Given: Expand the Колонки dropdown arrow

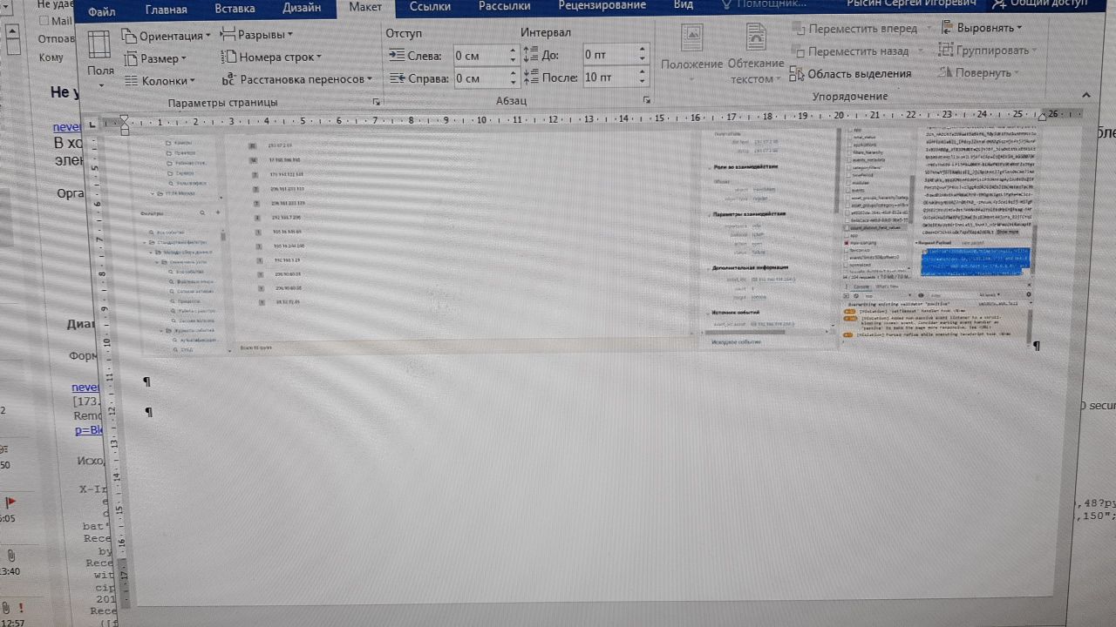Looking at the screenshot, I should click(193, 81).
